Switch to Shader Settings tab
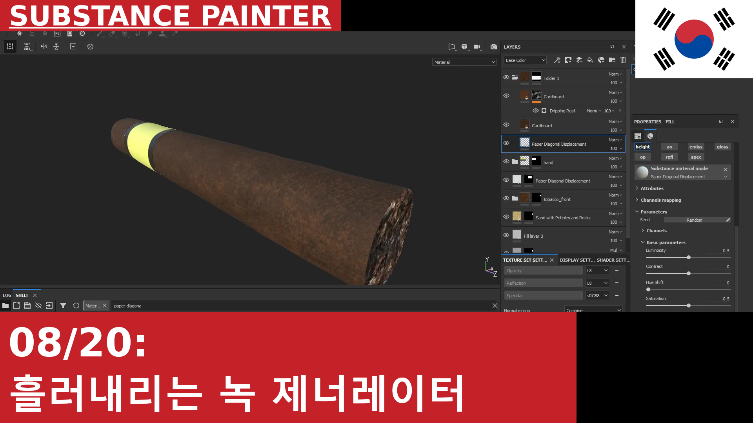Viewport: 753px width, 423px height. (613, 260)
